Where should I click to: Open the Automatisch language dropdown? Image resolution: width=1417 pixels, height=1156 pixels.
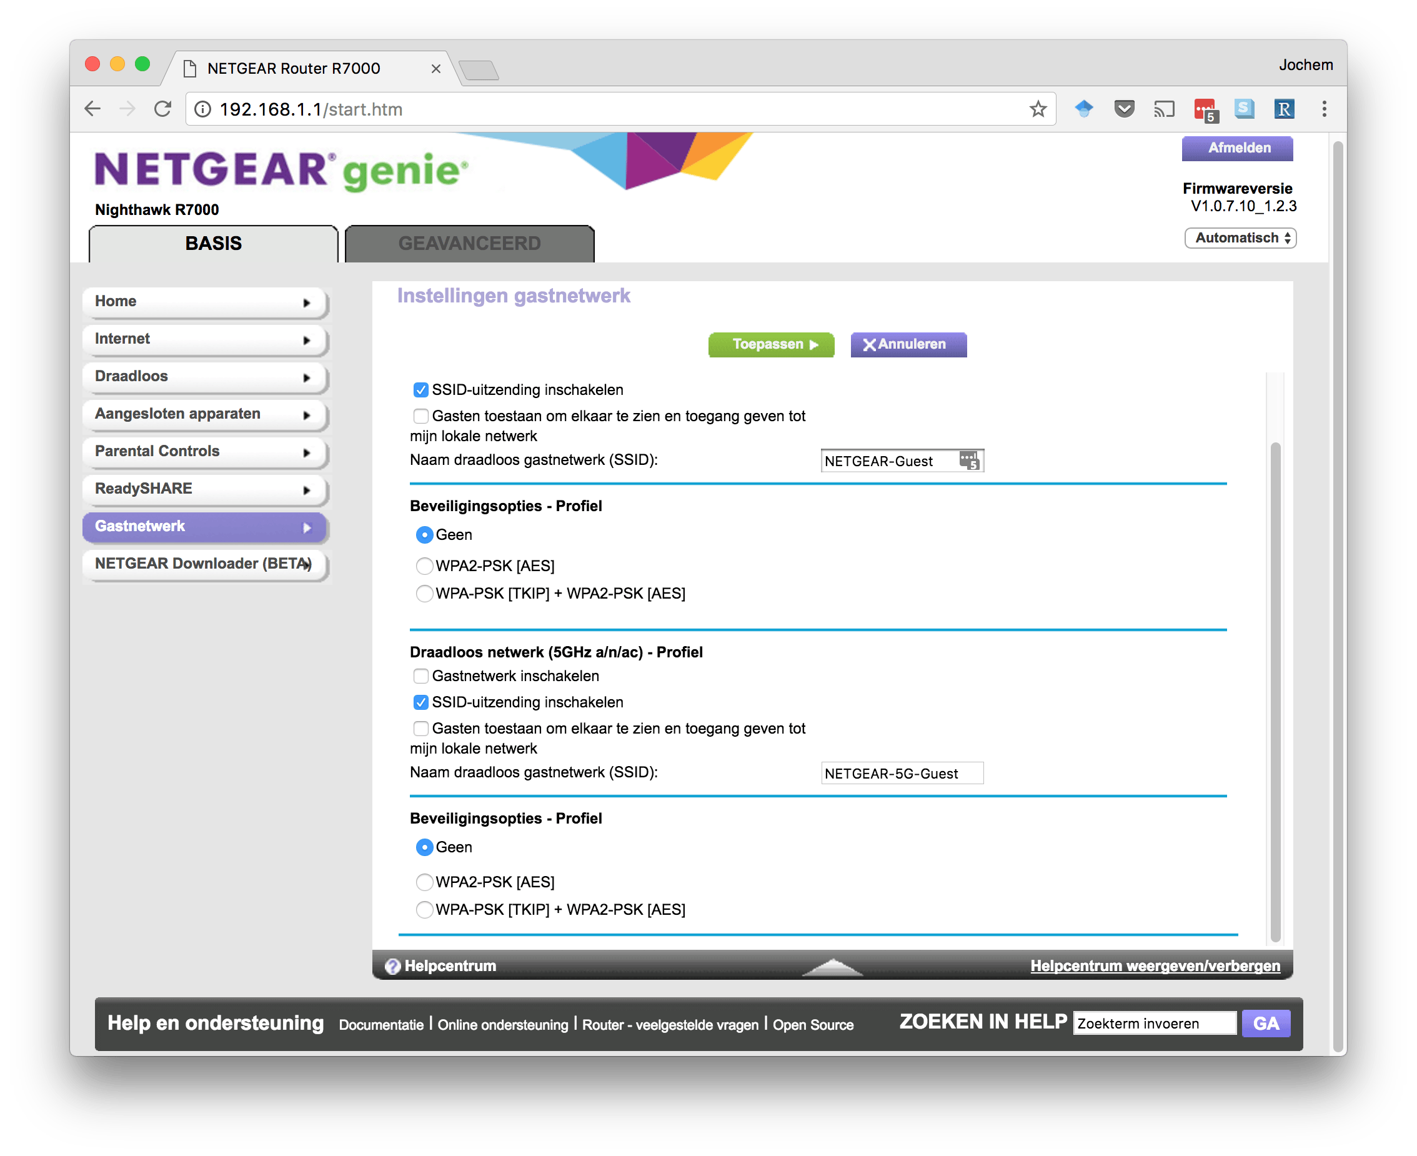click(x=1240, y=237)
